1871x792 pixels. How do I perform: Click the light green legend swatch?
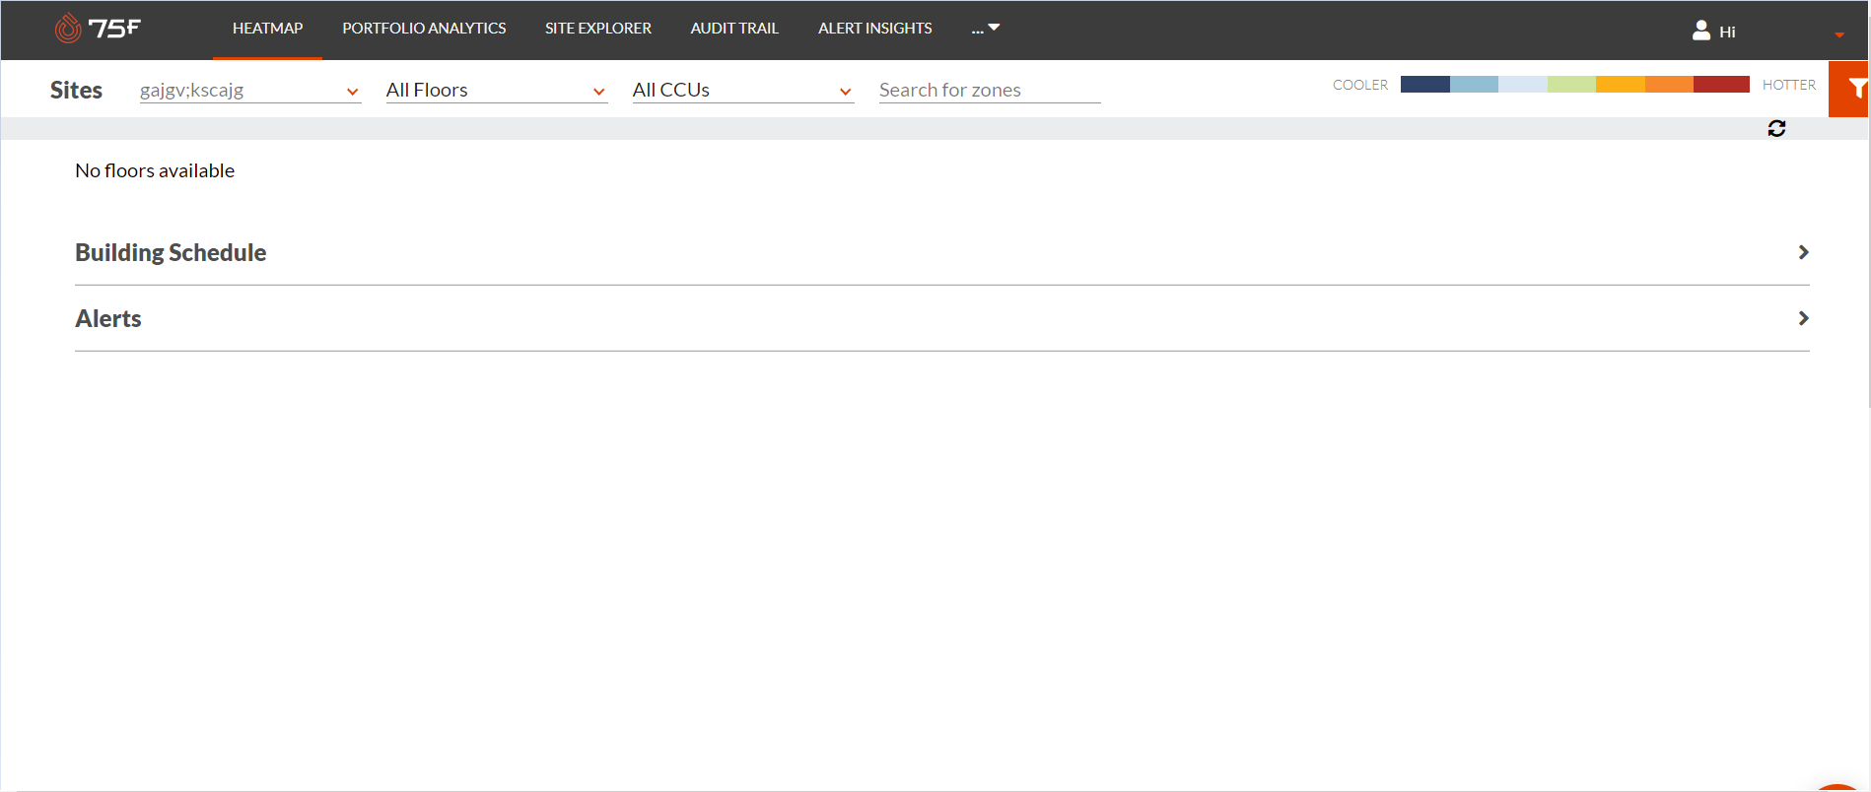click(x=1571, y=85)
